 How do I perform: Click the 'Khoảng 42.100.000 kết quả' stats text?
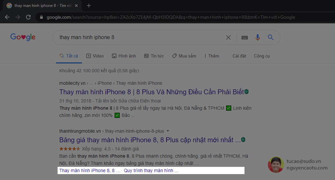pyautogui.click(x=99, y=71)
